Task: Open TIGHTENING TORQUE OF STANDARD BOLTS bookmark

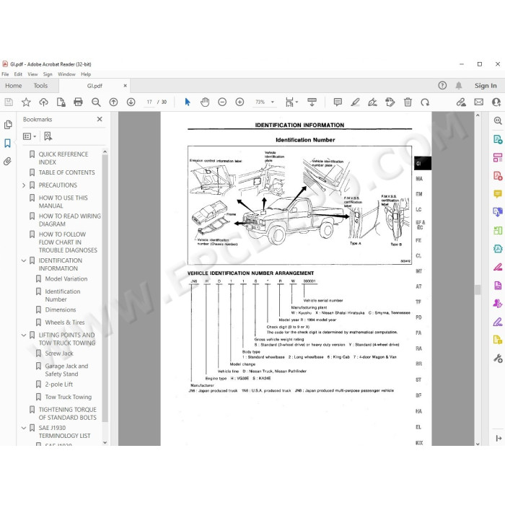Action: (67, 413)
